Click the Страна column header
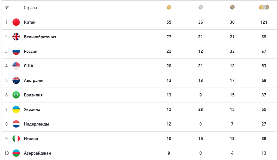Image resolution: width=277 pixels, height=160 pixels. pyautogui.click(x=30, y=8)
